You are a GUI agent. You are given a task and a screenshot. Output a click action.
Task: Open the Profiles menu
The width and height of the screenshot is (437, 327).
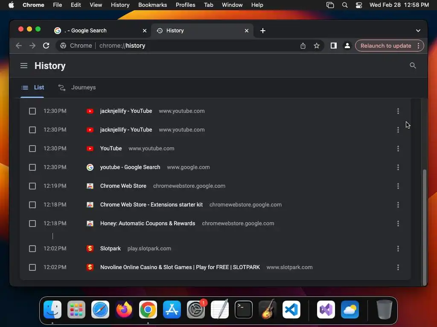click(x=185, y=5)
